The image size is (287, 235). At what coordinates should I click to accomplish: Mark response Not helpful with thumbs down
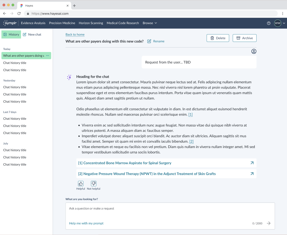[x=93, y=183]
